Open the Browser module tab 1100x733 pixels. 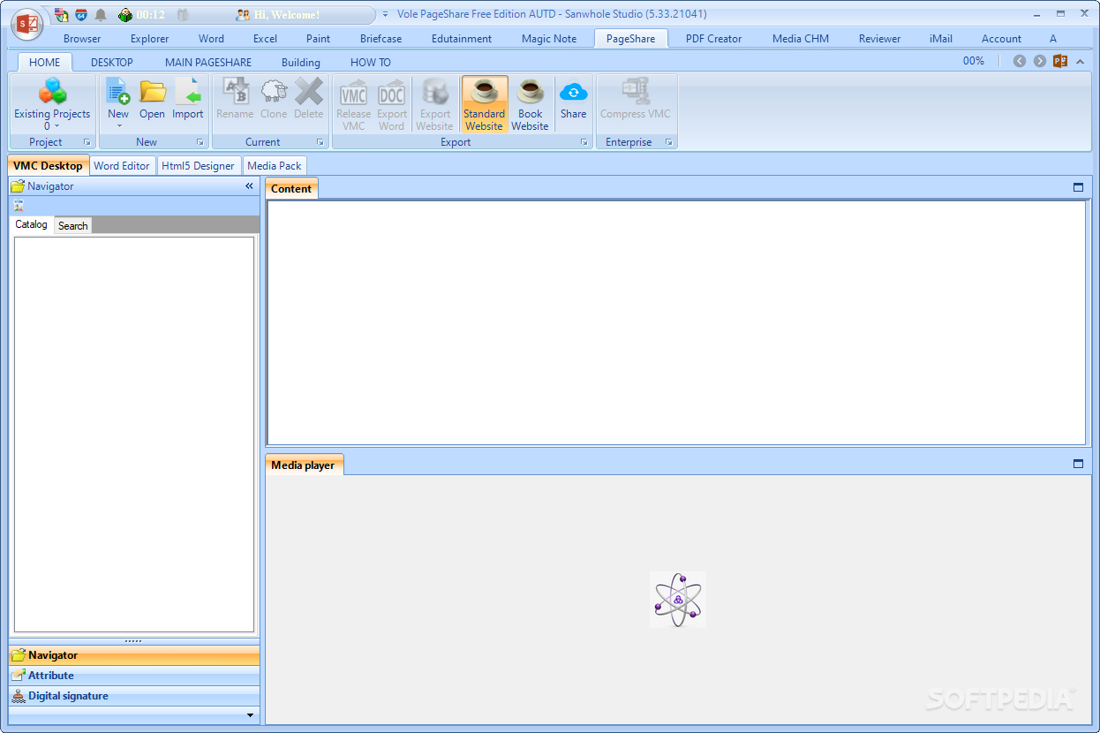coord(82,39)
